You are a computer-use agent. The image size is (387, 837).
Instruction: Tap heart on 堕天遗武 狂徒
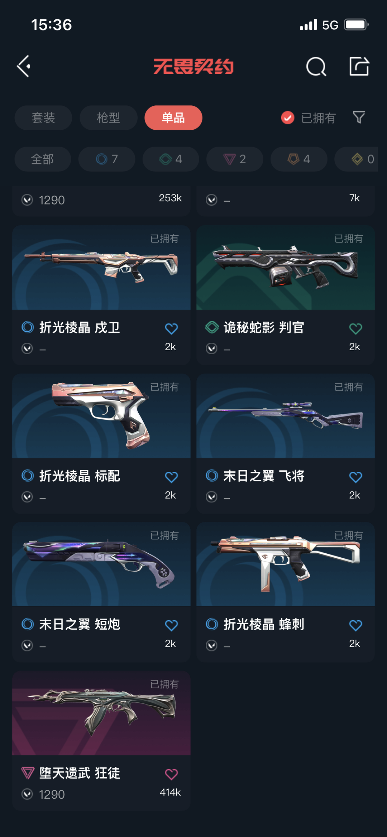[171, 774]
